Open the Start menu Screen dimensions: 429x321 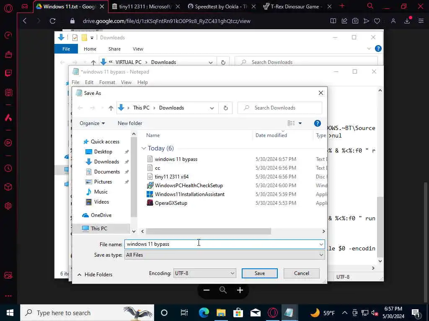coord(10,313)
